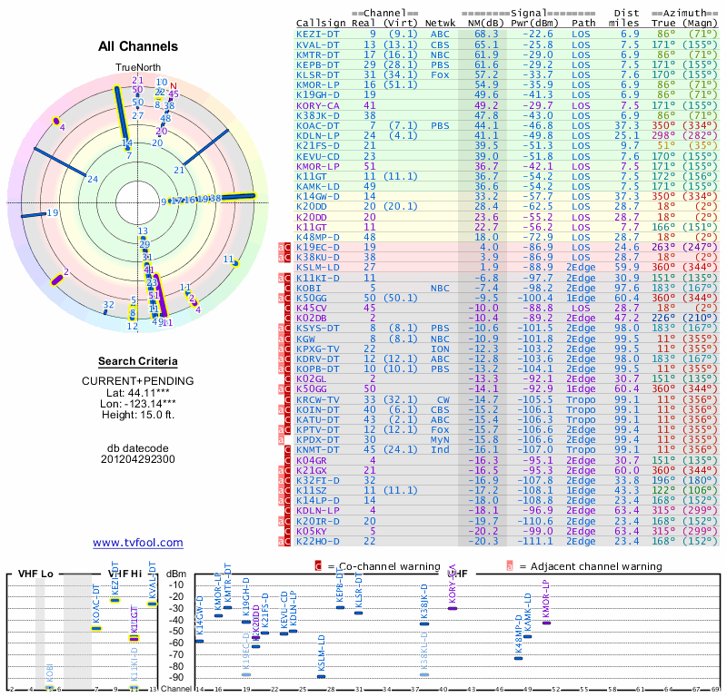Click the KORY-CA callsign in the table
The width and height of the screenshot is (727, 697).
(317, 105)
